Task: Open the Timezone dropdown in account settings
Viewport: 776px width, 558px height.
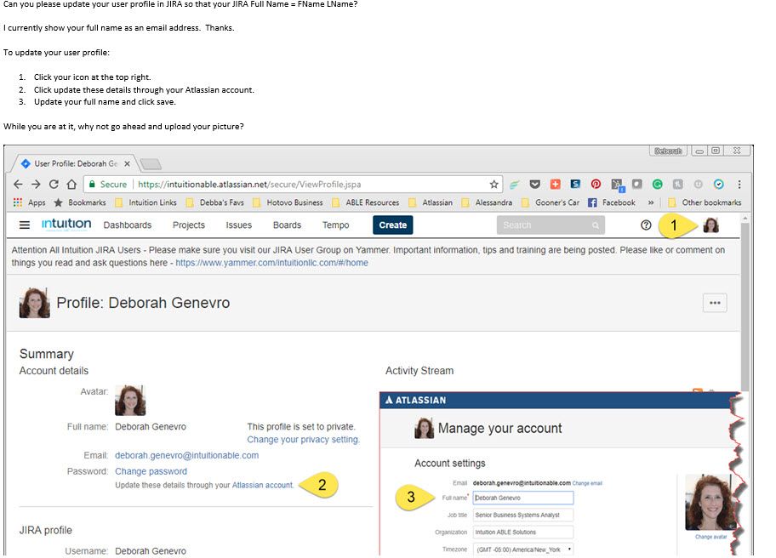Action: (x=523, y=549)
